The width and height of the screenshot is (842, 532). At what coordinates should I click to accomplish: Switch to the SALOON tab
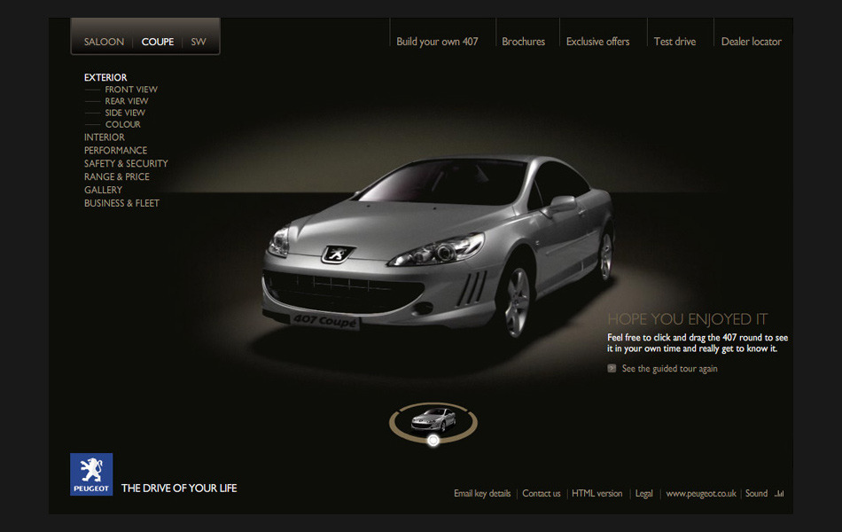pos(104,42)
